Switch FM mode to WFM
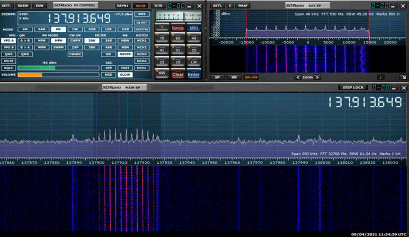 coord(42,47)
